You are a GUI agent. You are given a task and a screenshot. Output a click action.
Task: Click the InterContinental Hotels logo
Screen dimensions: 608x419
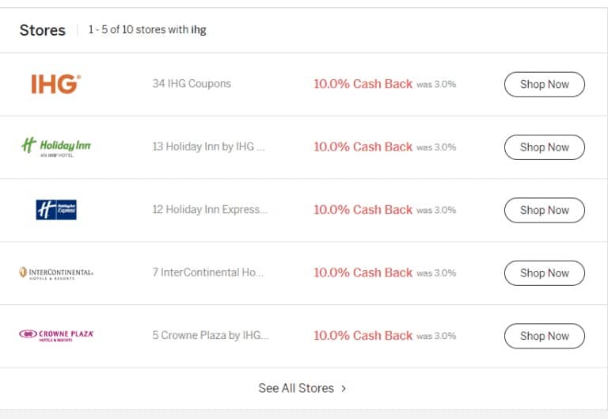coord(56,273)
